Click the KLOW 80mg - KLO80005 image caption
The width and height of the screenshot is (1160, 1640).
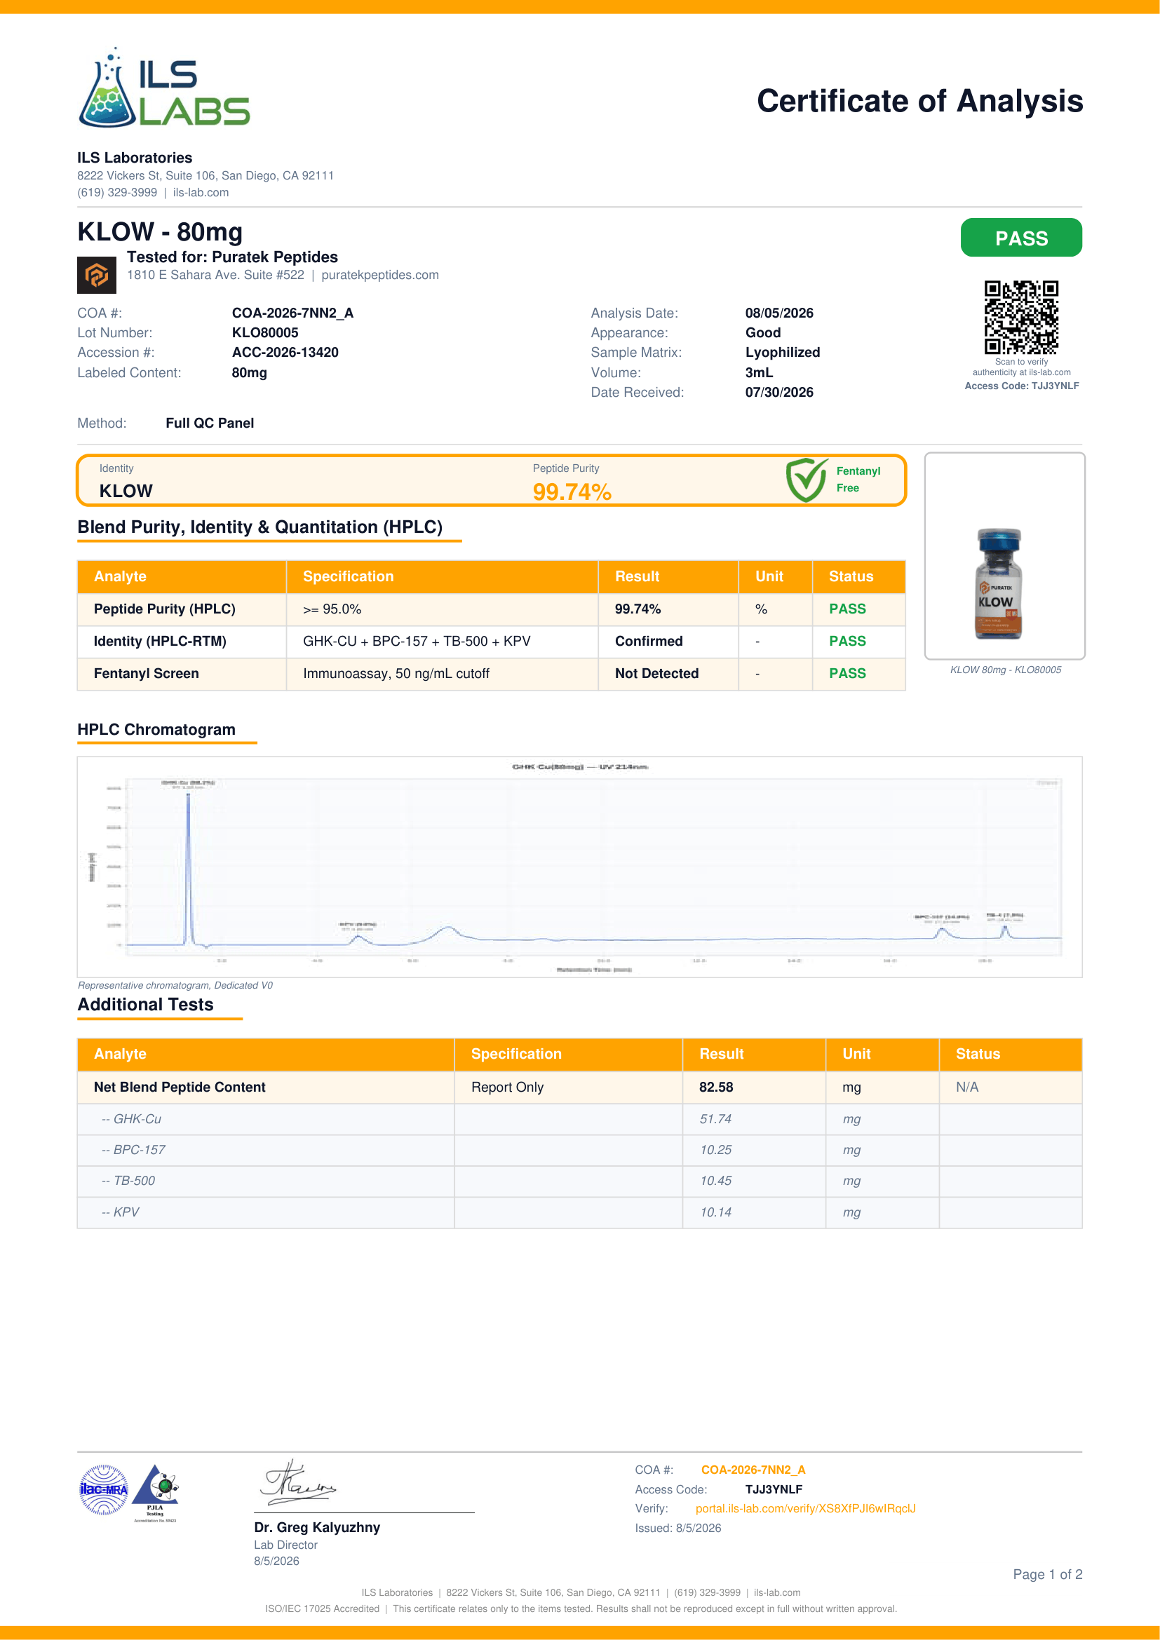pos(1005,670)
